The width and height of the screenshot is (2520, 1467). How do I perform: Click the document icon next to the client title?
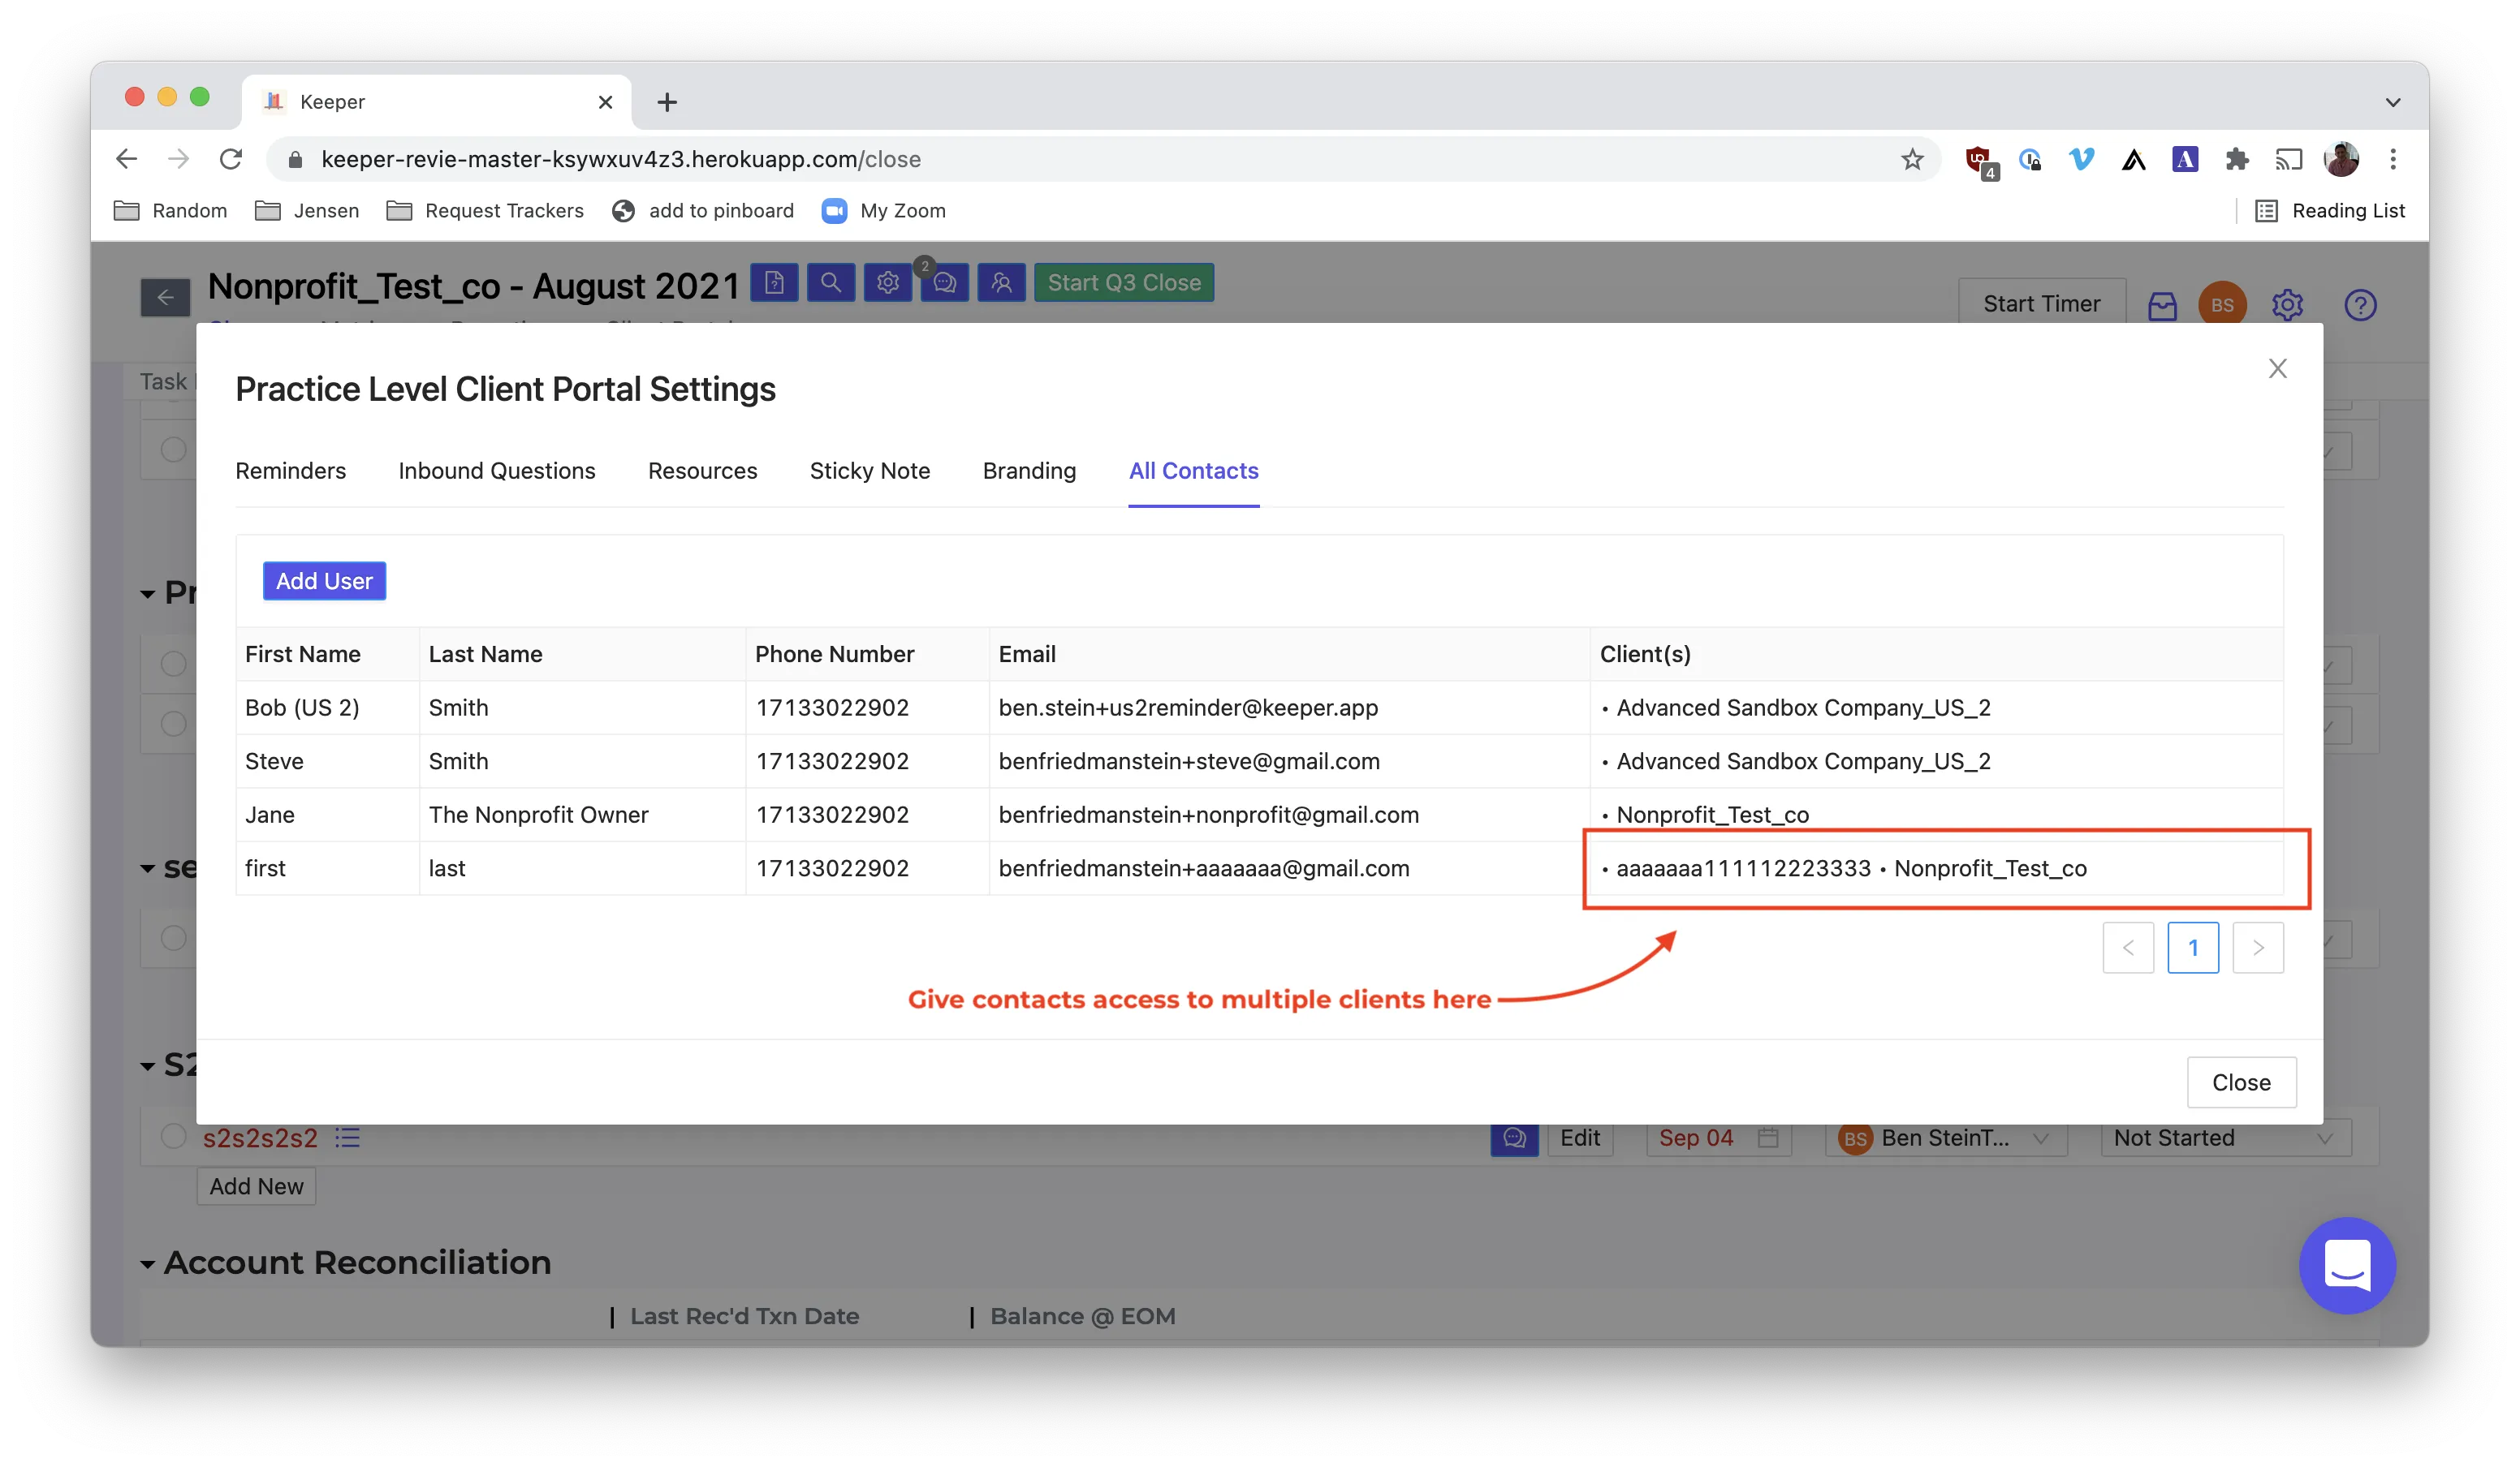[774, 284]
